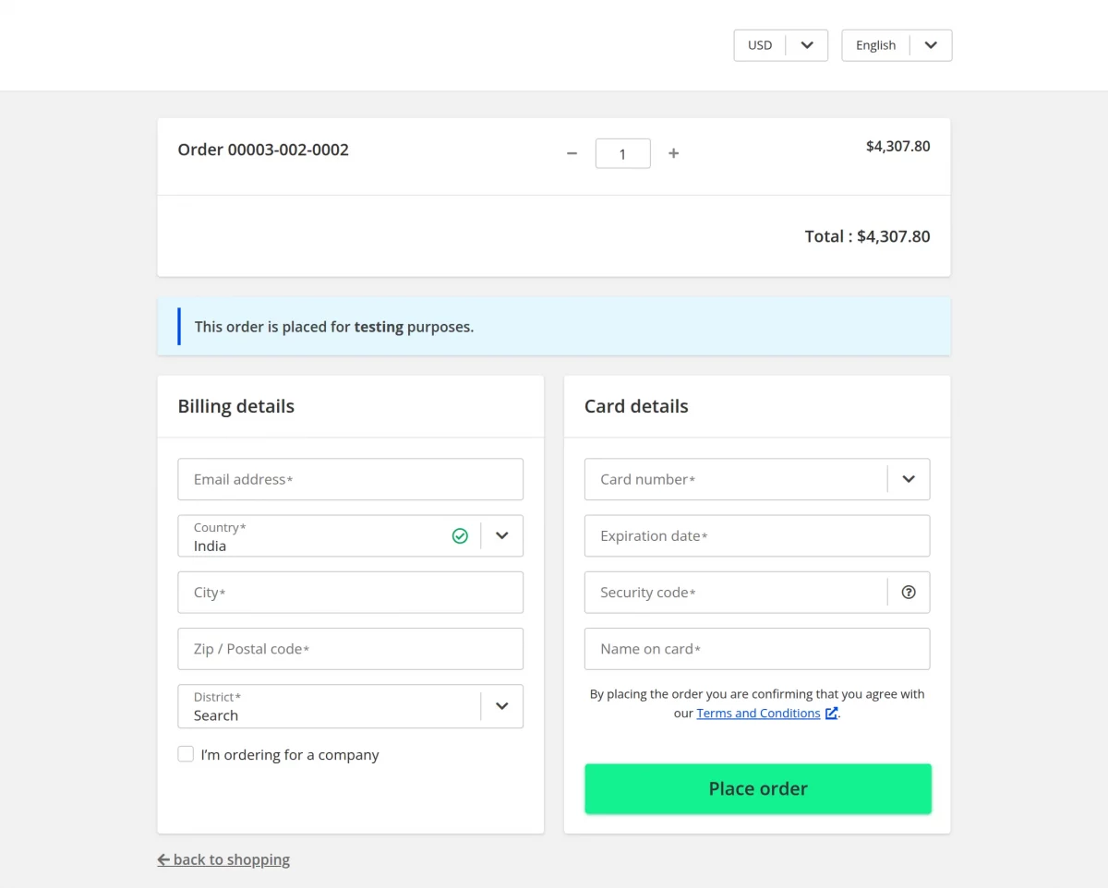Image resolution: width=1108 pixels, height=888 pixels.
Task: Enable the I'm ordering for a company checkbox
Action: [x=186, y=754]
